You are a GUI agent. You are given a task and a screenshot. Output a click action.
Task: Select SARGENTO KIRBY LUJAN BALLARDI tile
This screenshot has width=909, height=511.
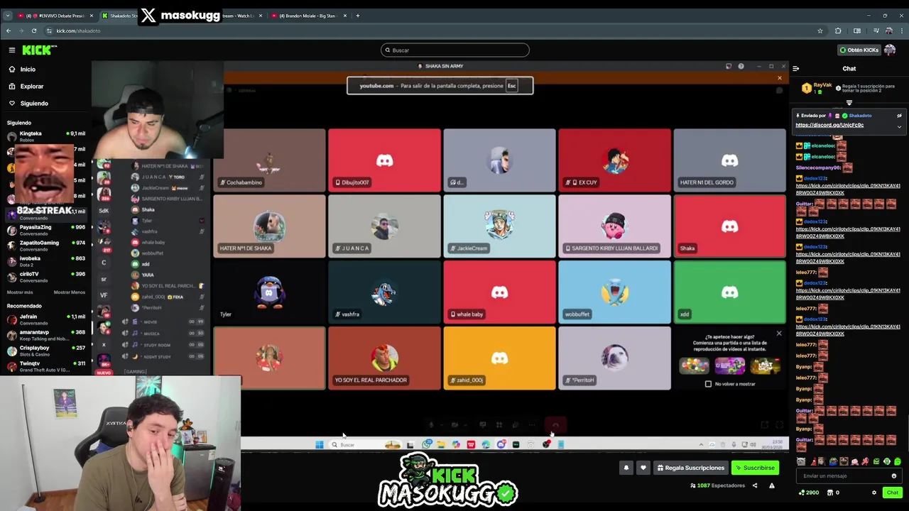coord(614,226)
